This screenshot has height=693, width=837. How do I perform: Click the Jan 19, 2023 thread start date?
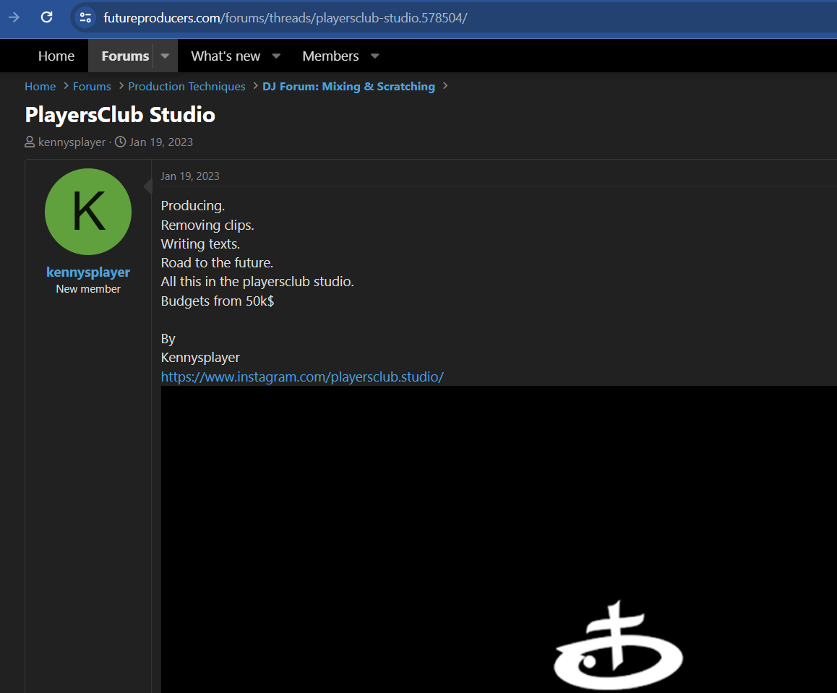click(x=161, y=142)
